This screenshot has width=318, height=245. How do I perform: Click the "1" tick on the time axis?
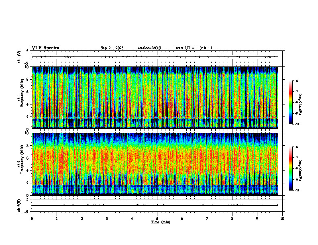(x=57, y=219)
